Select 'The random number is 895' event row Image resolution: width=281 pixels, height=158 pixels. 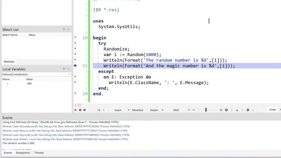(x=18, y=143)
